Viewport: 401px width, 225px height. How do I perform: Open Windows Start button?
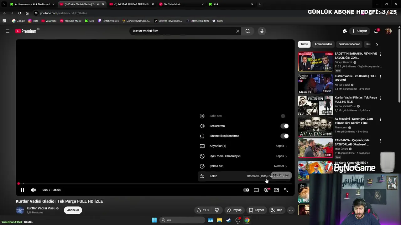154,220
